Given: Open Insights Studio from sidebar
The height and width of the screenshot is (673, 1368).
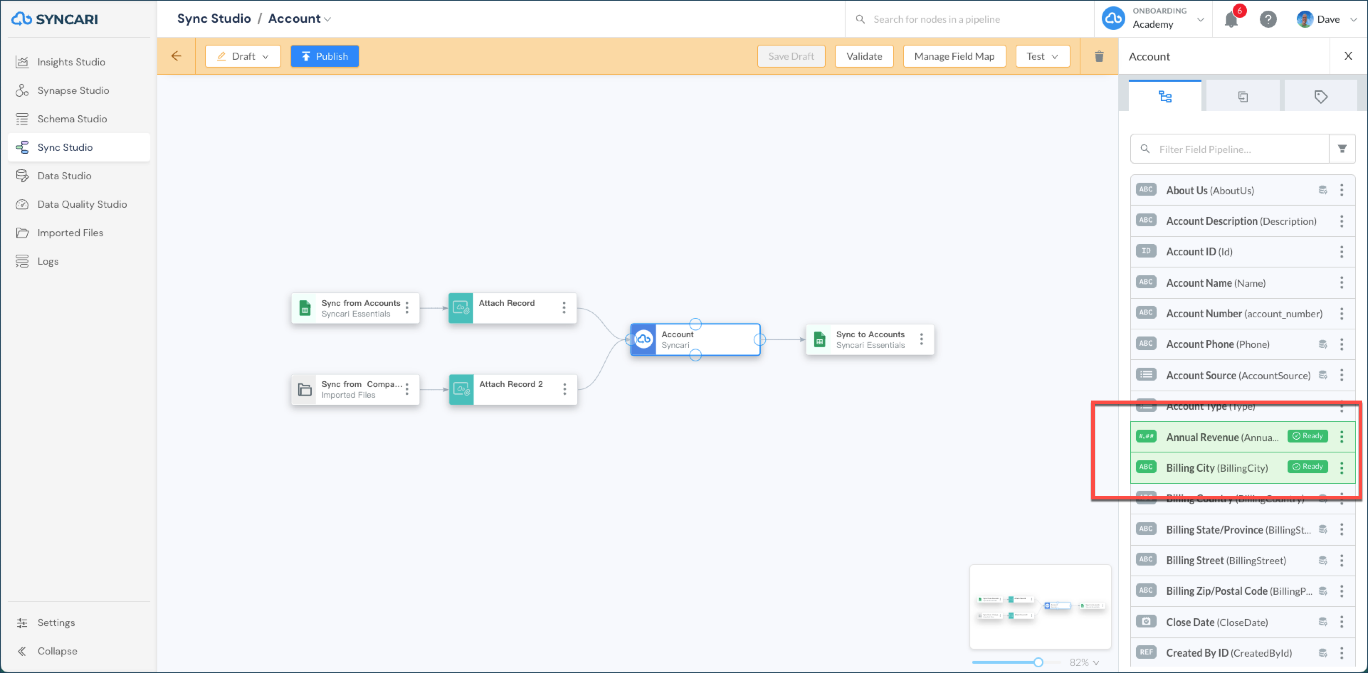Looking at the screenshot, I should pyautogui.click(x=70, y=62).
